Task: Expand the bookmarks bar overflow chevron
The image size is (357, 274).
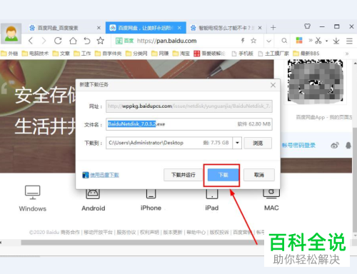Action: 347,54
